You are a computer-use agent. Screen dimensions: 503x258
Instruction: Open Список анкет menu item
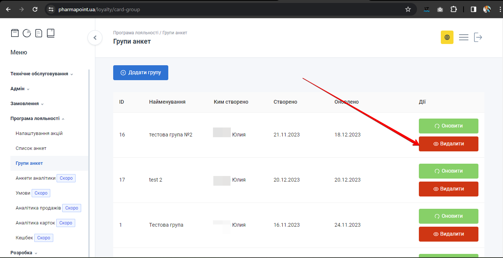(x=31, y=148)
